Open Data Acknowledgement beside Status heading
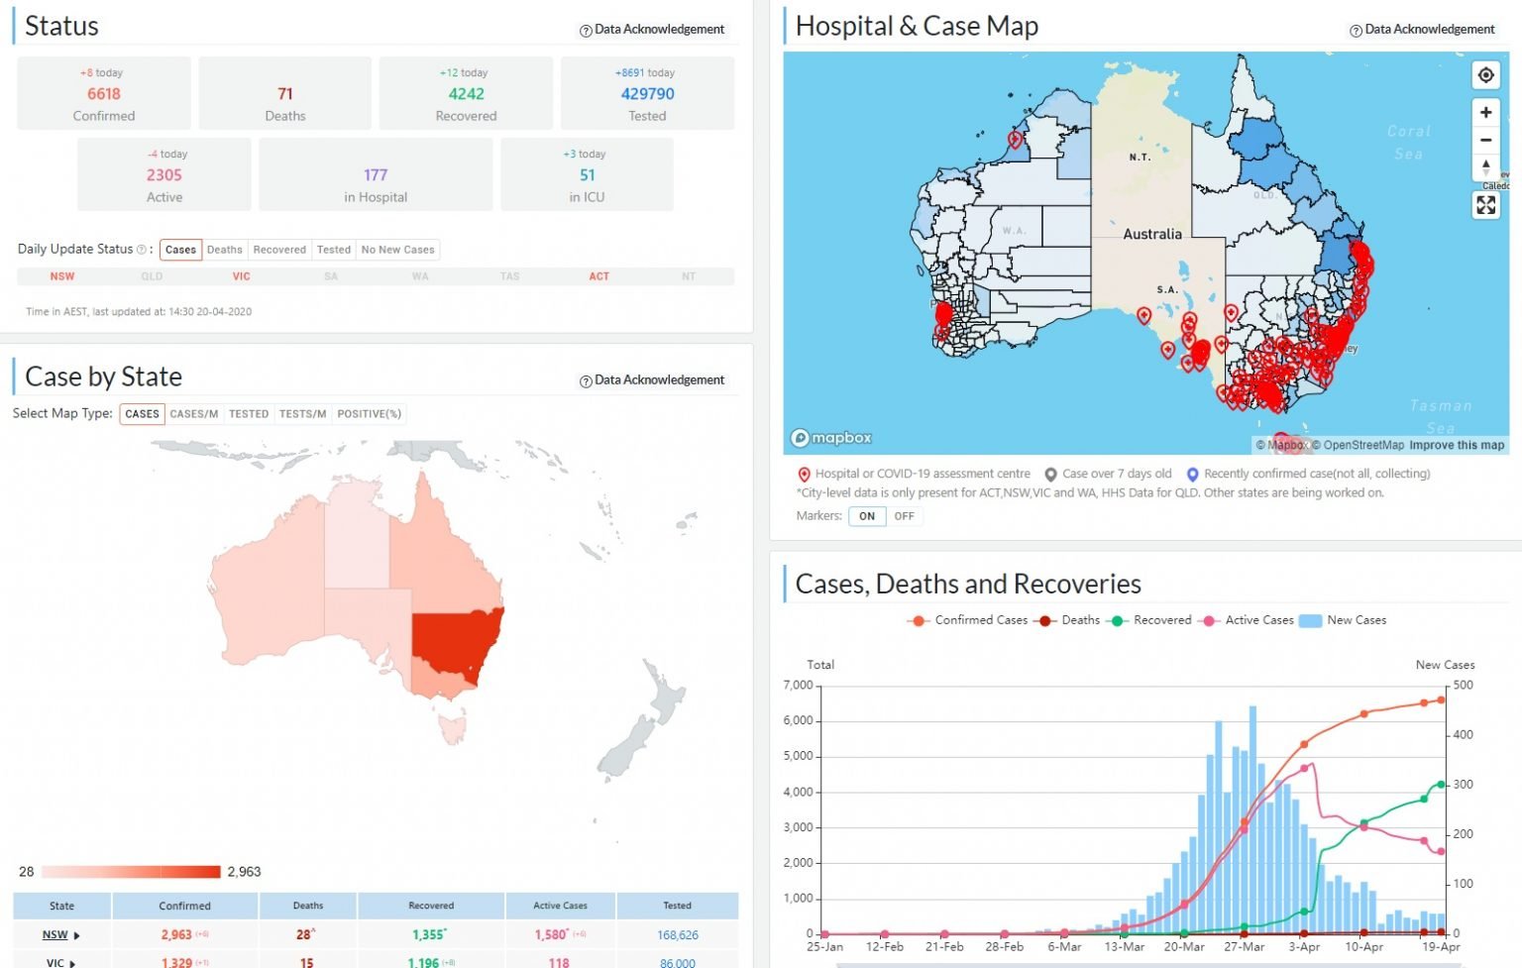 [x=652, y=30]
